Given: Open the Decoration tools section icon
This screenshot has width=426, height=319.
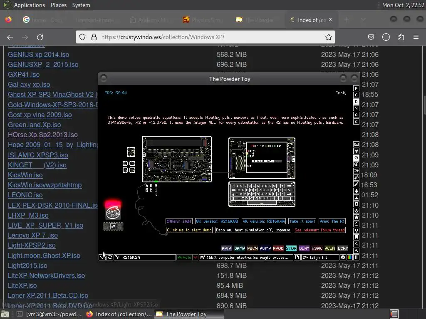Looking at the screenshot, I should (x=356, y=244).
